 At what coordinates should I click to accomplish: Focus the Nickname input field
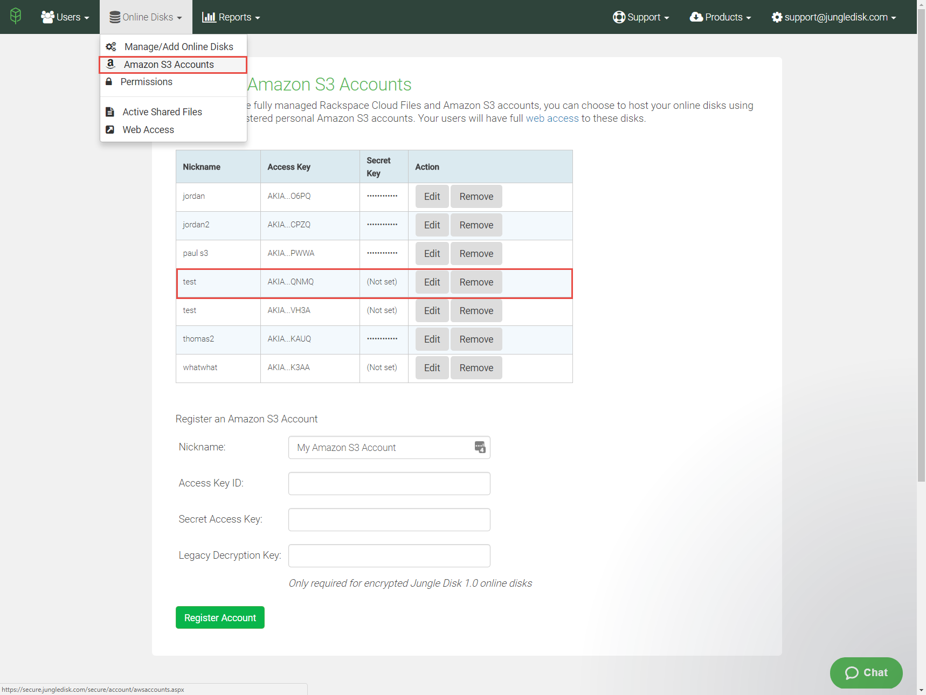(x=389, y=448)
